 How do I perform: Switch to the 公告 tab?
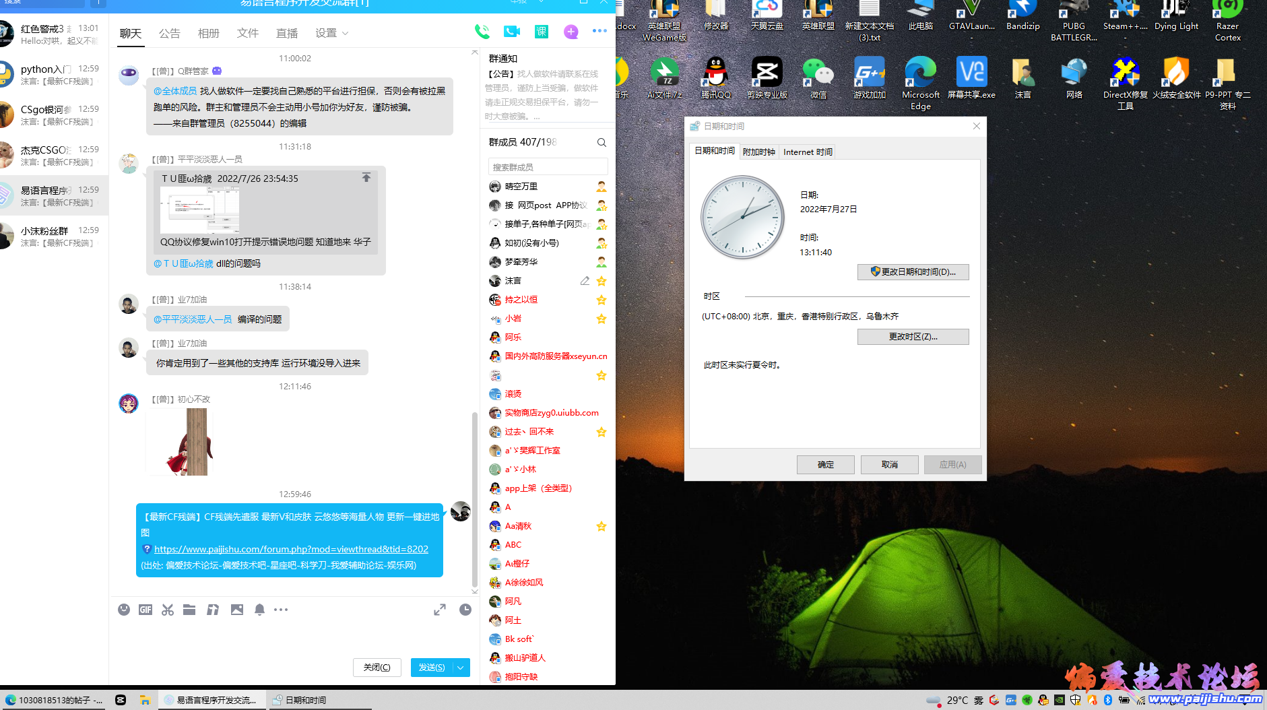tap(170, 33)
